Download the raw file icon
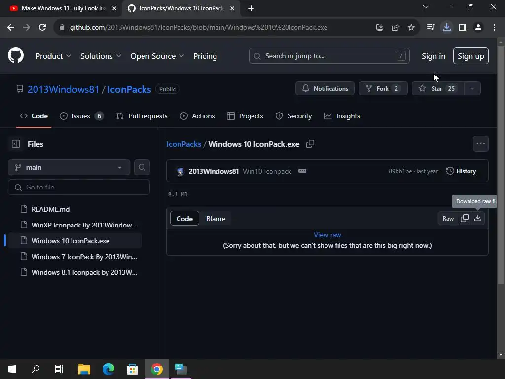 point(477,218)
